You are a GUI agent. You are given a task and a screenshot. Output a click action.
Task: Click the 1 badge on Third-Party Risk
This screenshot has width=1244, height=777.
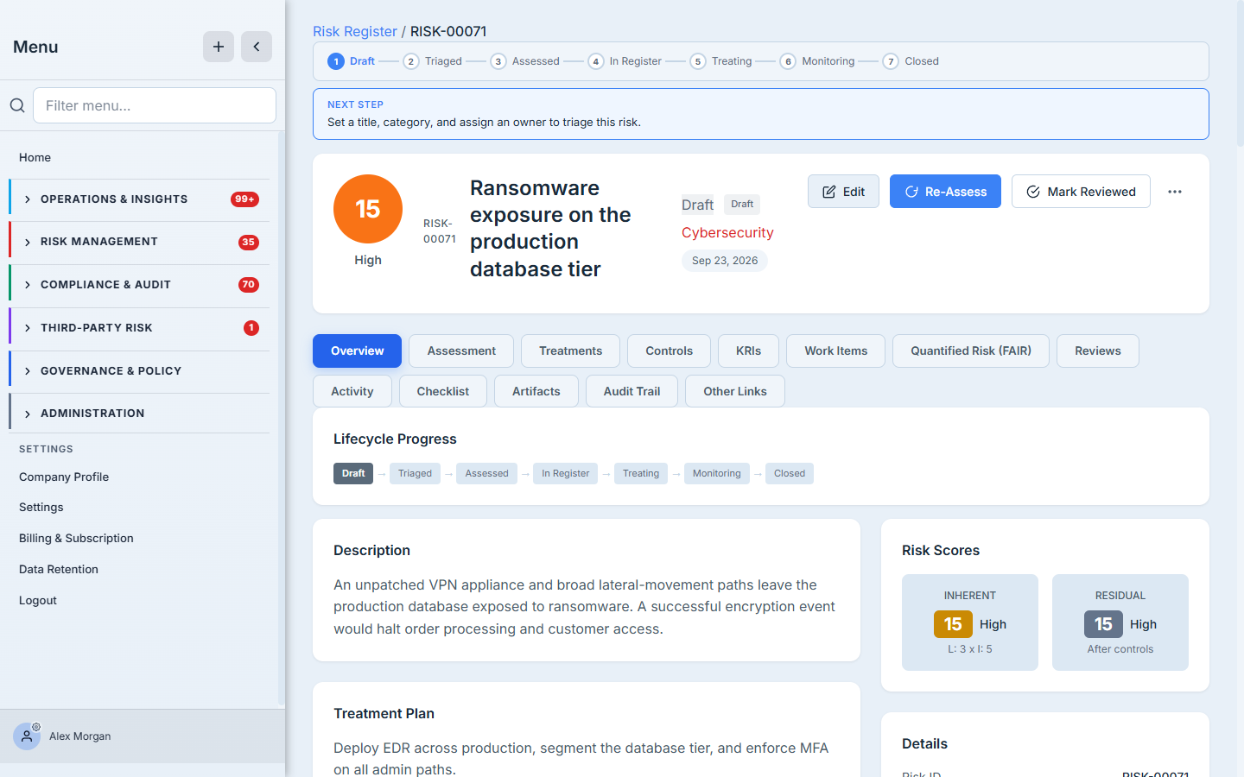pos(251,328)
